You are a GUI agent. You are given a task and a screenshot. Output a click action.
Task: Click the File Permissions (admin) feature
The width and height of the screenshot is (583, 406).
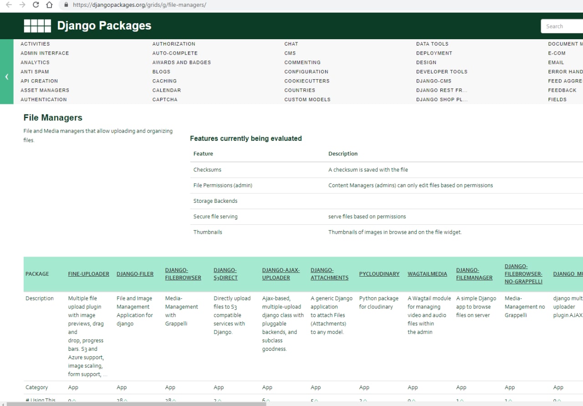tap(223, 185)
